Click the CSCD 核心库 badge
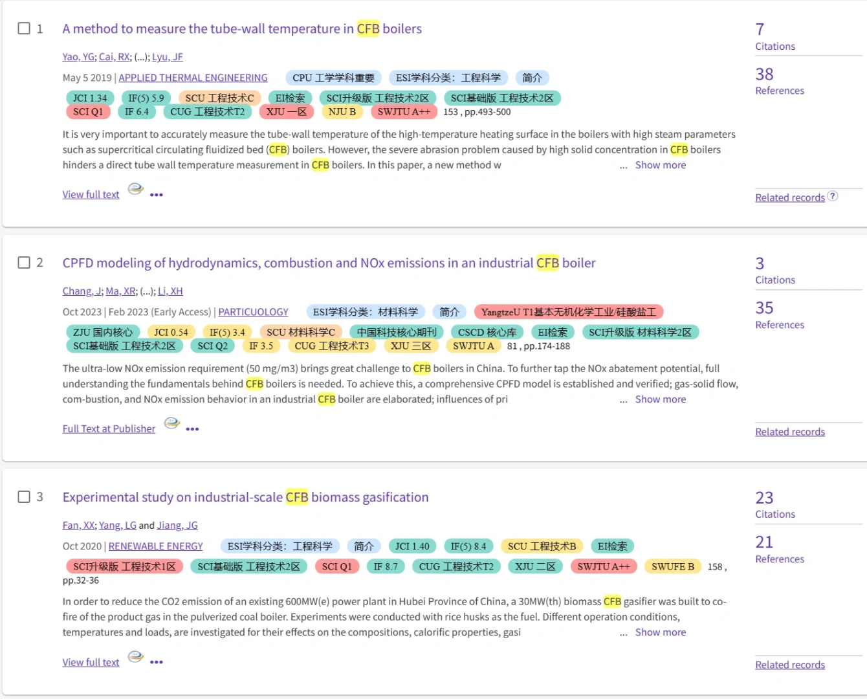 click(487, 333)
